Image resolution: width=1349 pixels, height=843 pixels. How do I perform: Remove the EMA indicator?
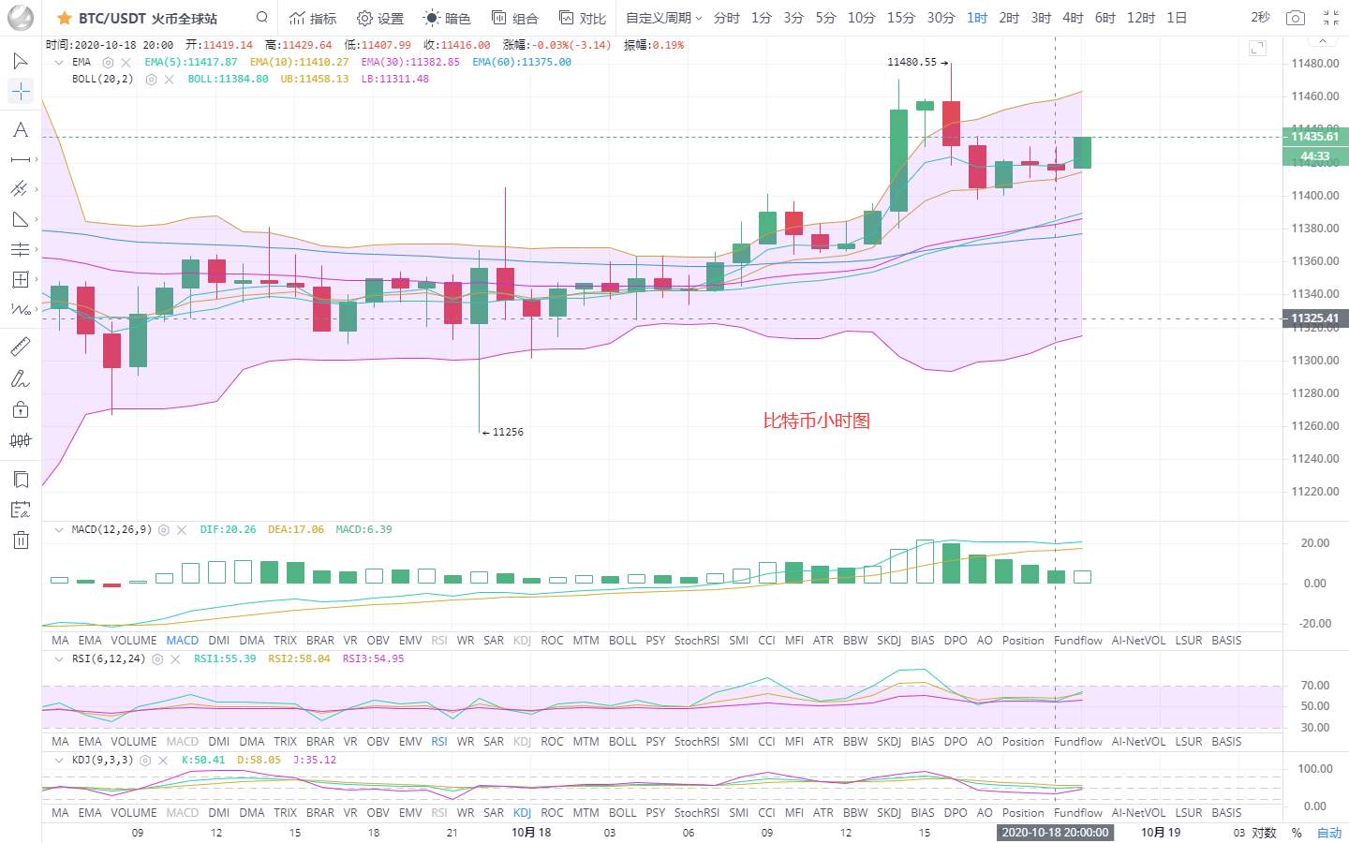coord(126,62)
